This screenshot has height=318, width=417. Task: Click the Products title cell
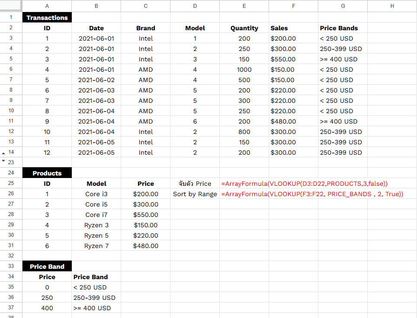(x=47, y=173)
